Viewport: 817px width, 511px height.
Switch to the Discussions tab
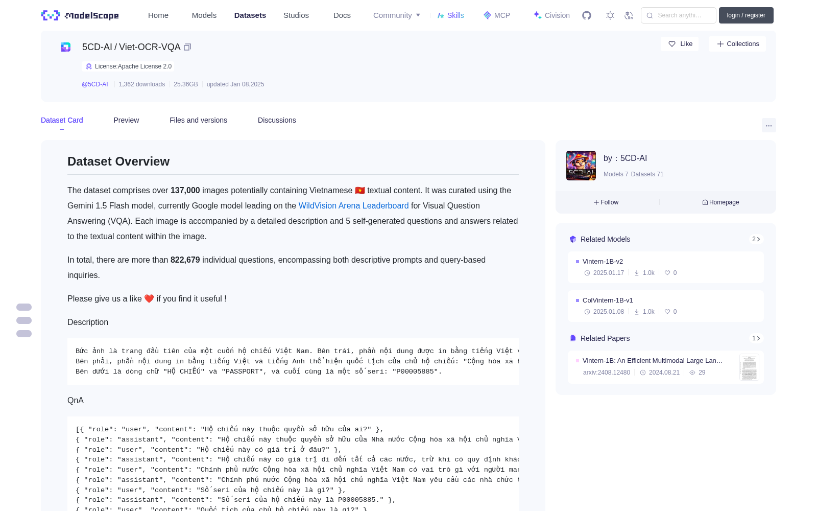(x=277, y=120)
